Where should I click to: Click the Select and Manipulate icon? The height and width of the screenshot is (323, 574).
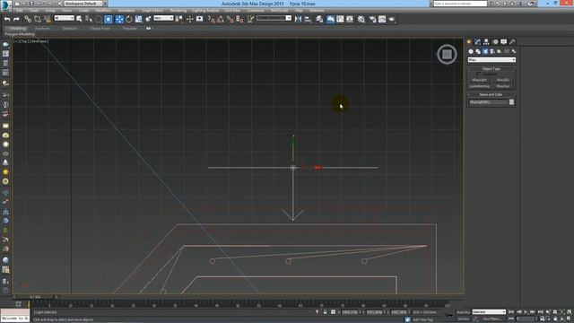click(189, 19)
